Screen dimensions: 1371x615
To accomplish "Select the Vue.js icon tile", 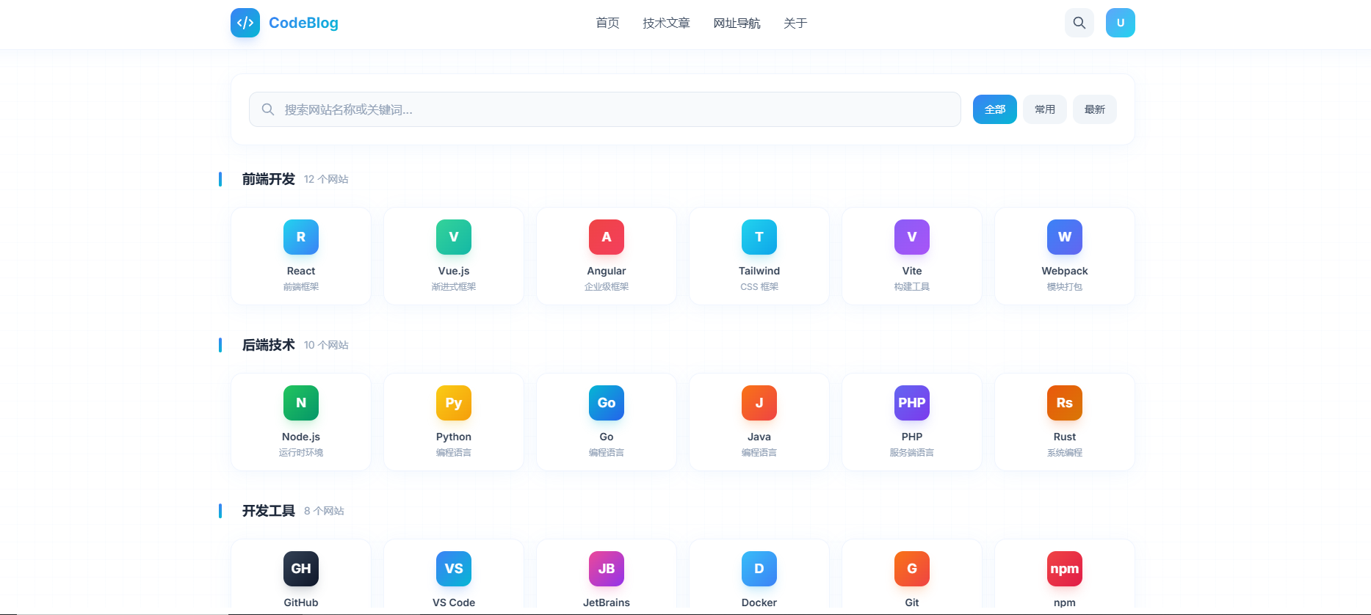I will [454, 237].
